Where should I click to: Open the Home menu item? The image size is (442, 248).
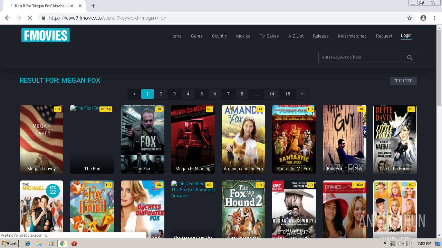pyautogui.click(x=175, y=36)
